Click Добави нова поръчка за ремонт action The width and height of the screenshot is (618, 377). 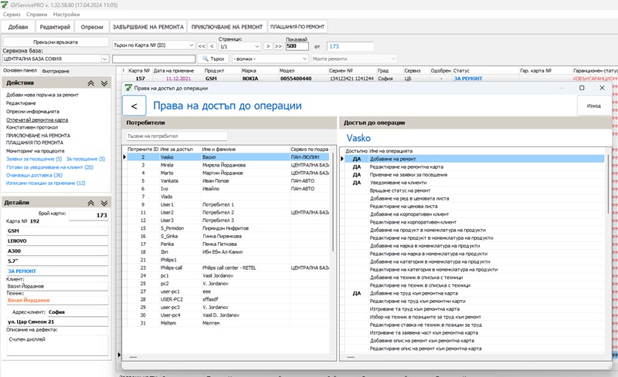pyautogui.click(x=42, y=95)
